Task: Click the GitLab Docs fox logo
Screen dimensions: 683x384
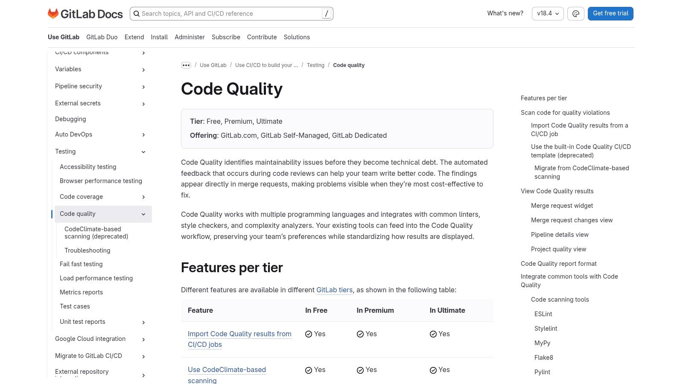Action: pos(53,14)
